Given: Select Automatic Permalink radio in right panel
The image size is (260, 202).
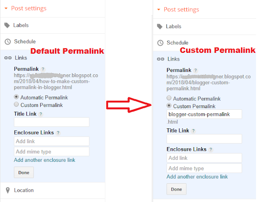Looking at the screenshot, I should 169,98.
